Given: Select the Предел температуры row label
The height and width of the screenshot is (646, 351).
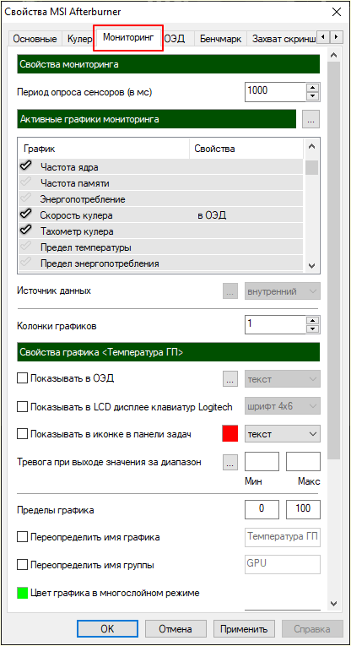Looking at the screenshot, I should pyautogui.click(x=85, y=247).
